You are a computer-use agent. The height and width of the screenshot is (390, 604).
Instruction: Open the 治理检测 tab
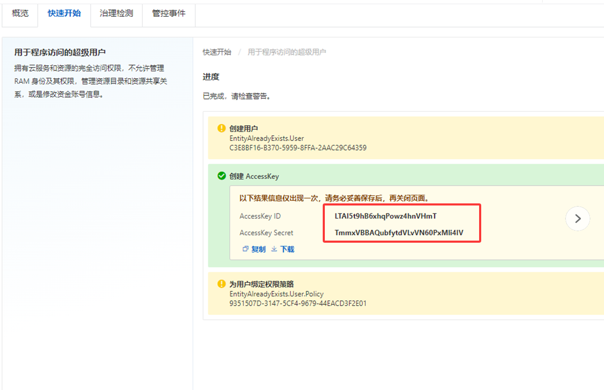pyautogui.click(x=116, y=14)
